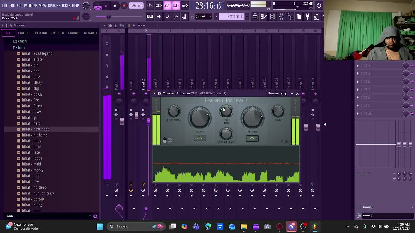Go to next preset arrow

pos(286,94)
